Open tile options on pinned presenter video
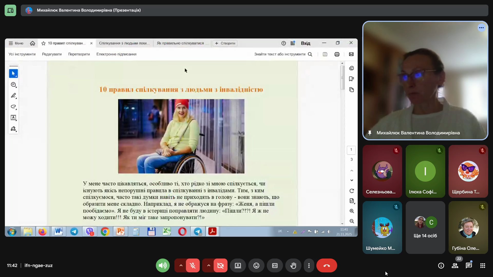This screenshot has width=493, height=277. 481,28
